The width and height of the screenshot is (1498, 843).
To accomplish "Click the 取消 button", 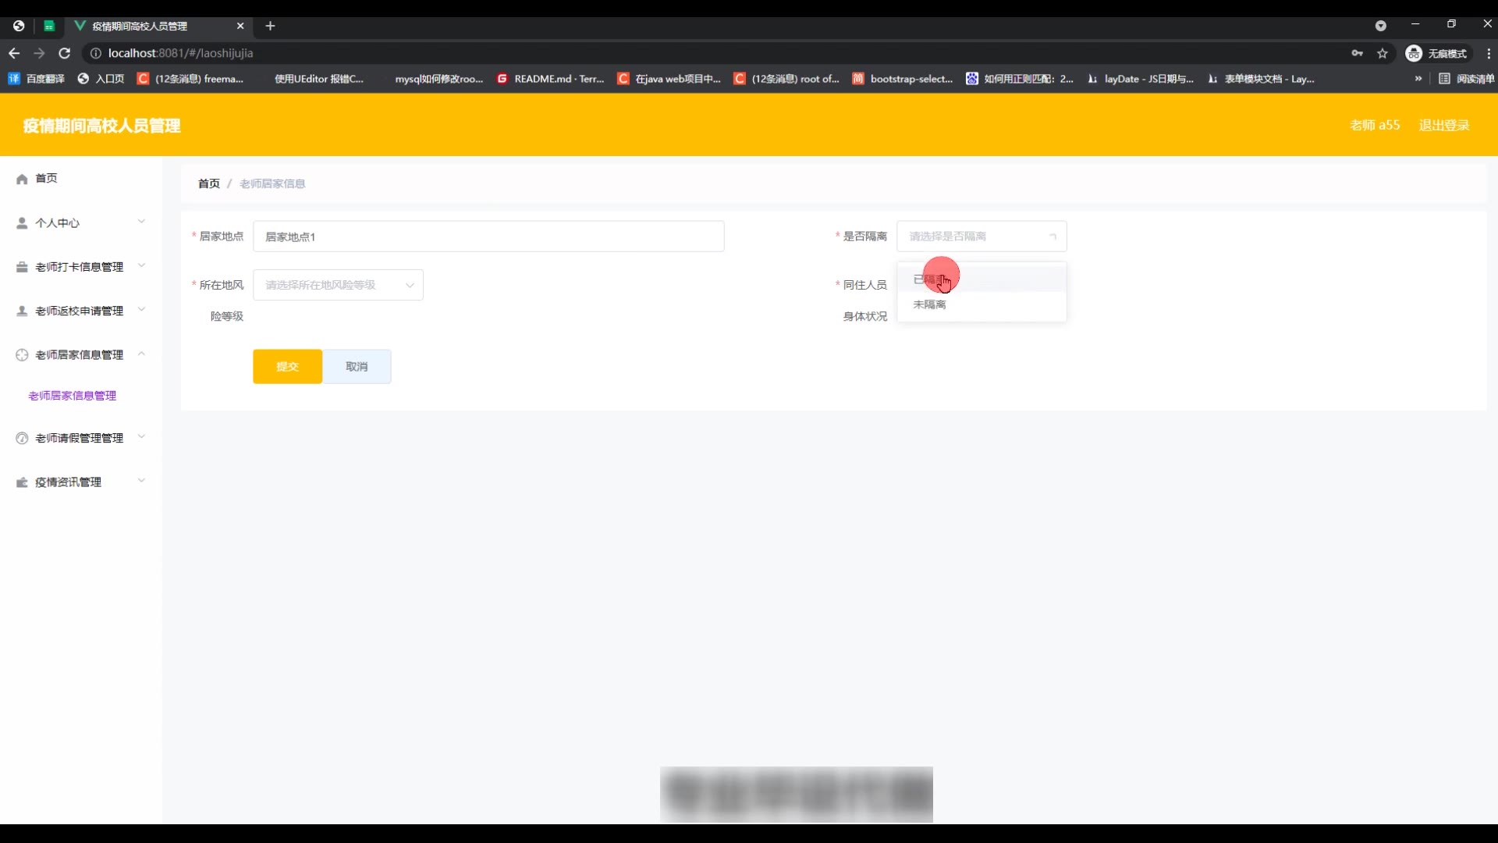I will (x=357, y=366).
